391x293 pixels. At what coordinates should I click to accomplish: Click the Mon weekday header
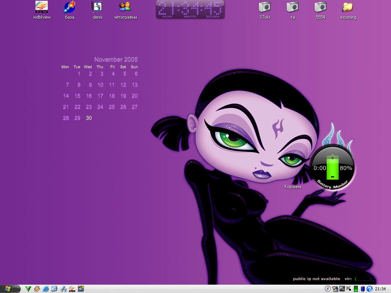click(x=65, y=67)
